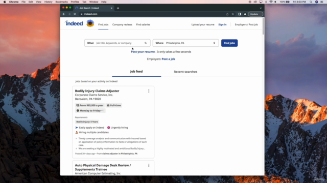Click the AirPlay display icon in menu bar
The height and width of the screenshot is (183, 327).
point(261,2)
